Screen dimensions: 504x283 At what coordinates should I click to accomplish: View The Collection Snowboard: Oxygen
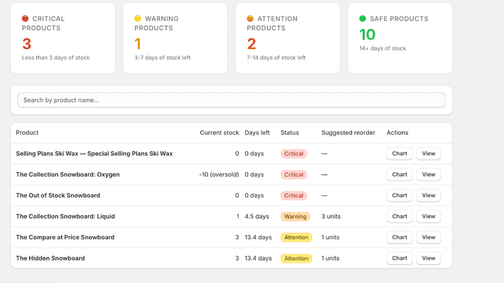[429, 174]
